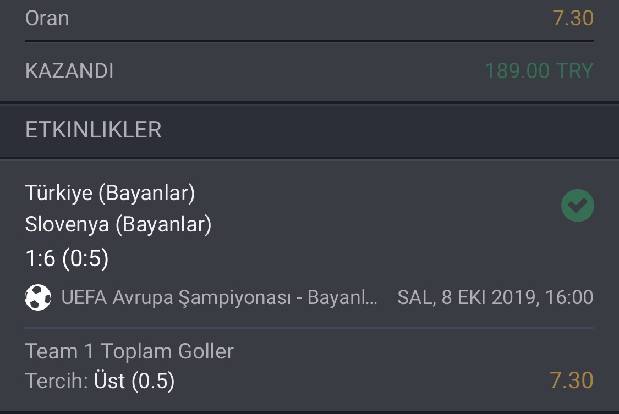
Task: Select Tercih: Üst (0.5) selection text
Action: (100, 381)
